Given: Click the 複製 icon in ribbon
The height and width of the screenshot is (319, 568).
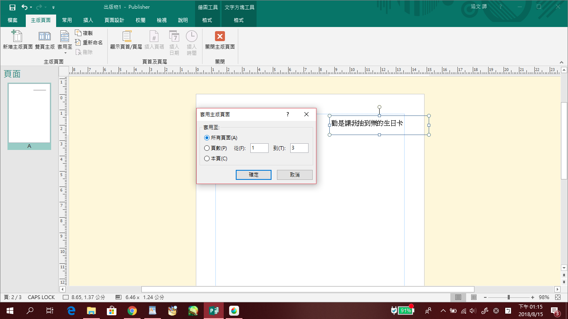Looking at the screenshot, I should pos(78,33).
